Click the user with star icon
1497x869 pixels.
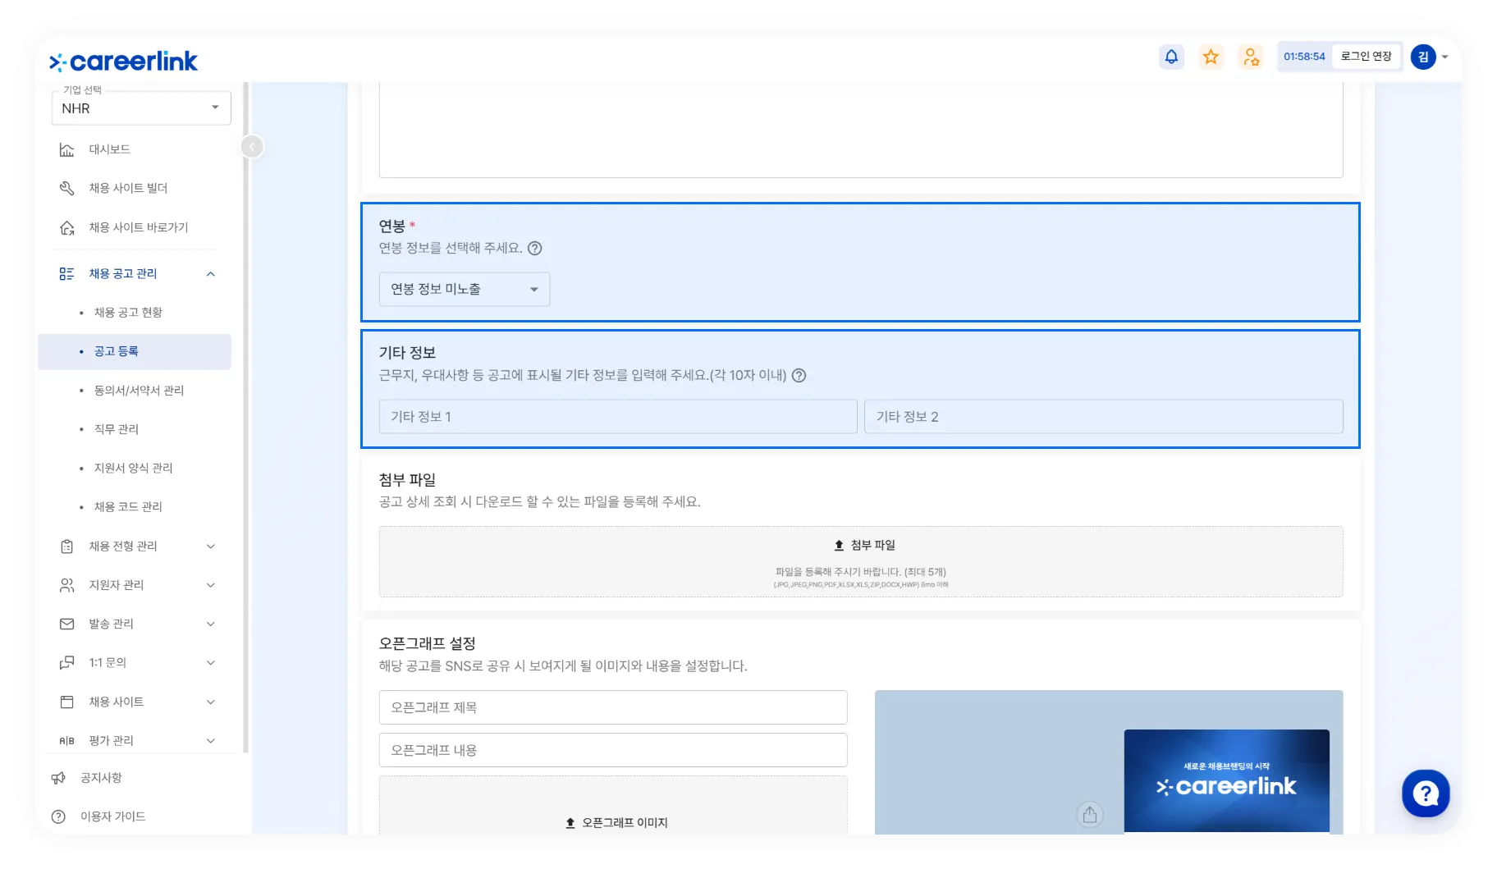[1250, 57]
